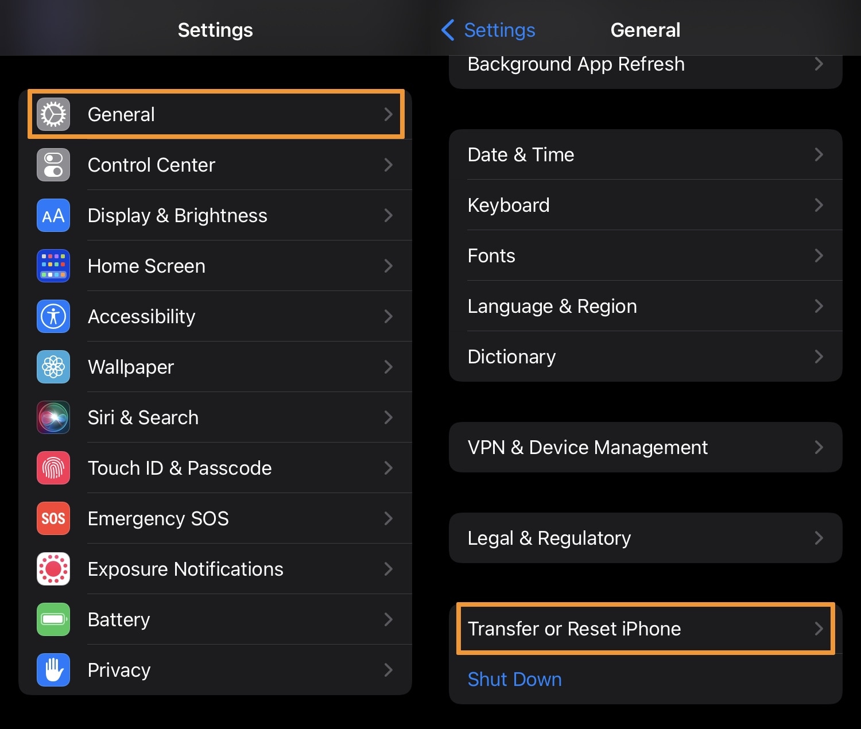Tap the Control Center toggles icon

[53, 165]
